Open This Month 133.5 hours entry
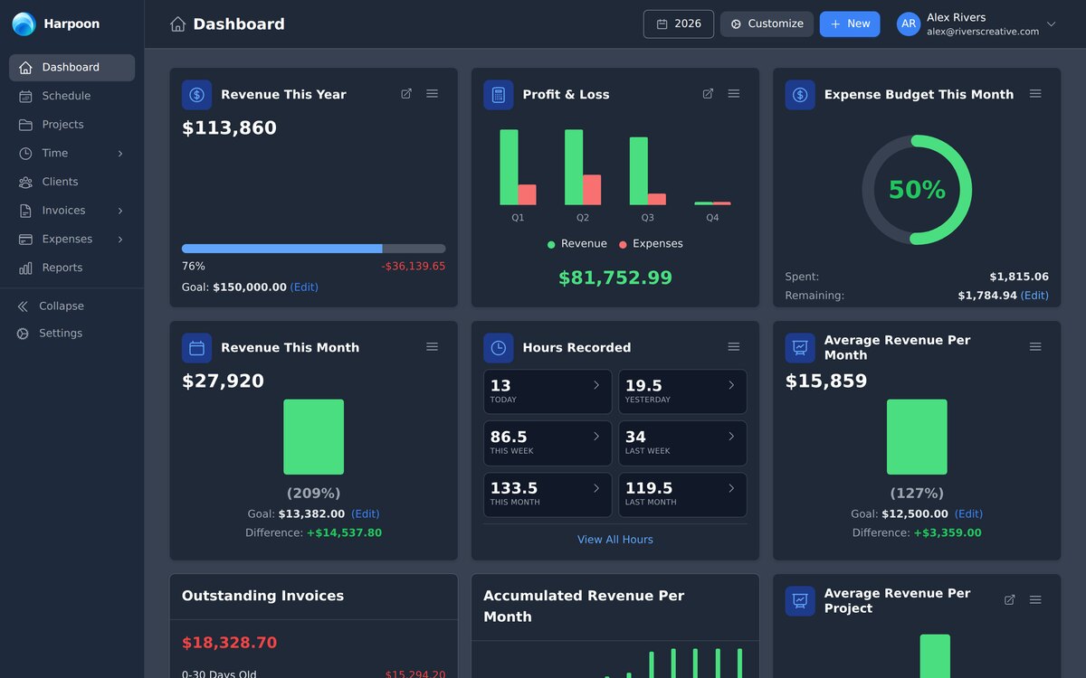 point(548,494)
